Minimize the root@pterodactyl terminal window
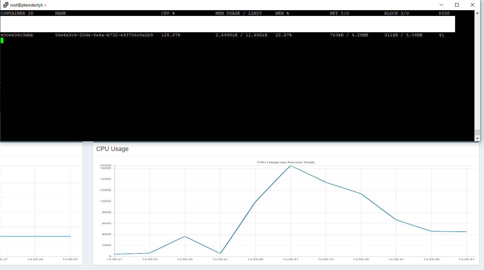Image resolution: width=484 pixels, height=270 pixels. [x=441, y=5]
